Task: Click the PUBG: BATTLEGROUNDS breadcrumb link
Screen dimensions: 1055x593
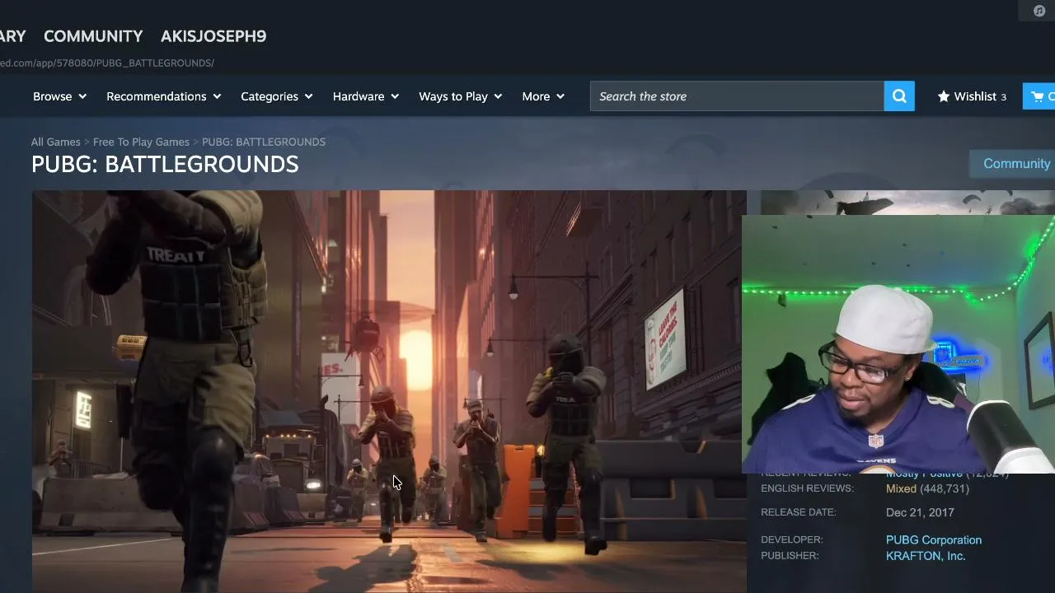Action: (264, 142)
